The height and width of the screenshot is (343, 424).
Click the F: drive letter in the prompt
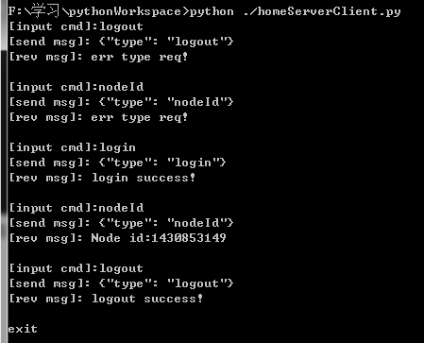pyautogui.click(x=16, y=11)
